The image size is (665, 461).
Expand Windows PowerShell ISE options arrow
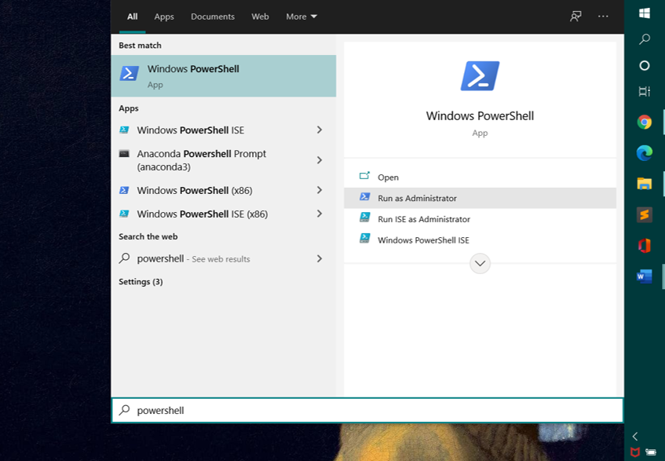320,130
